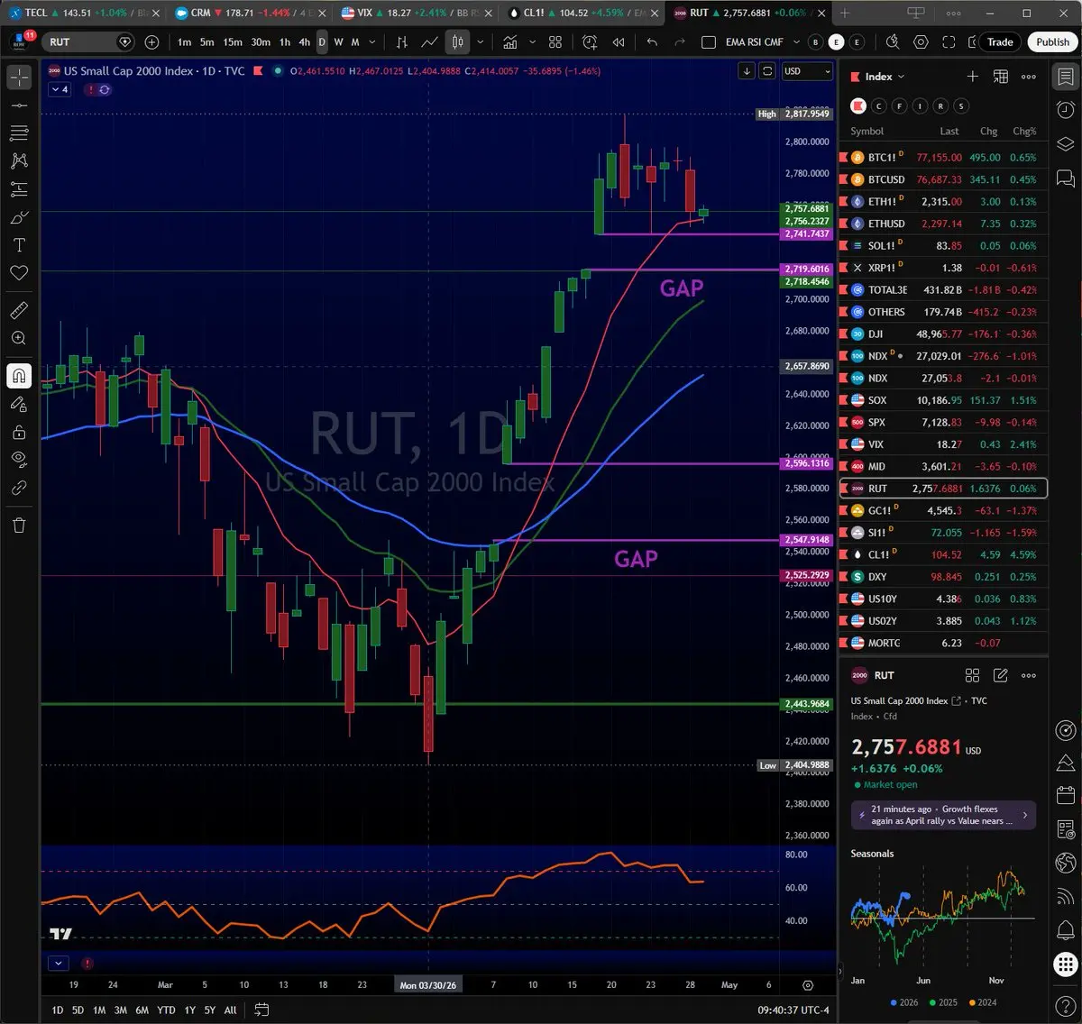1082x1024 pixels.
Task: Click the trash remove objects icon
Action: 19,525
